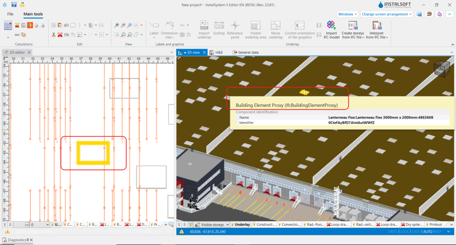Toggle LOCK mode in status bar

click(404, 232)
